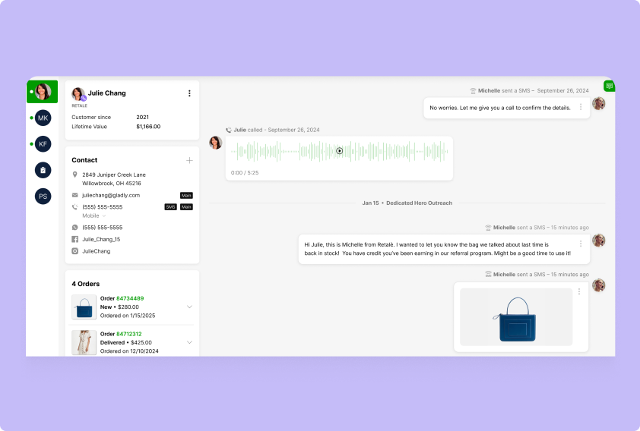Click the green book icon at top right
This screenshot has height=431, width=640.
click(609, 86)
